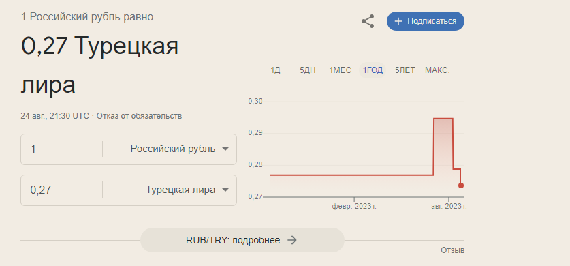Click the arrow icon beside RUB/TRY: подробнее
Viewport: 570px width, 266px height.
point(292,240)
